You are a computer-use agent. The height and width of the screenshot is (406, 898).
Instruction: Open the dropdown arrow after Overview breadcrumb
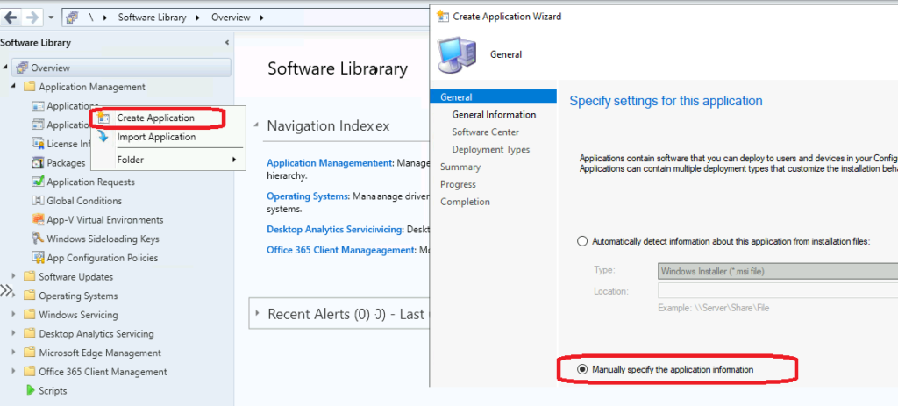coord(261,18)
